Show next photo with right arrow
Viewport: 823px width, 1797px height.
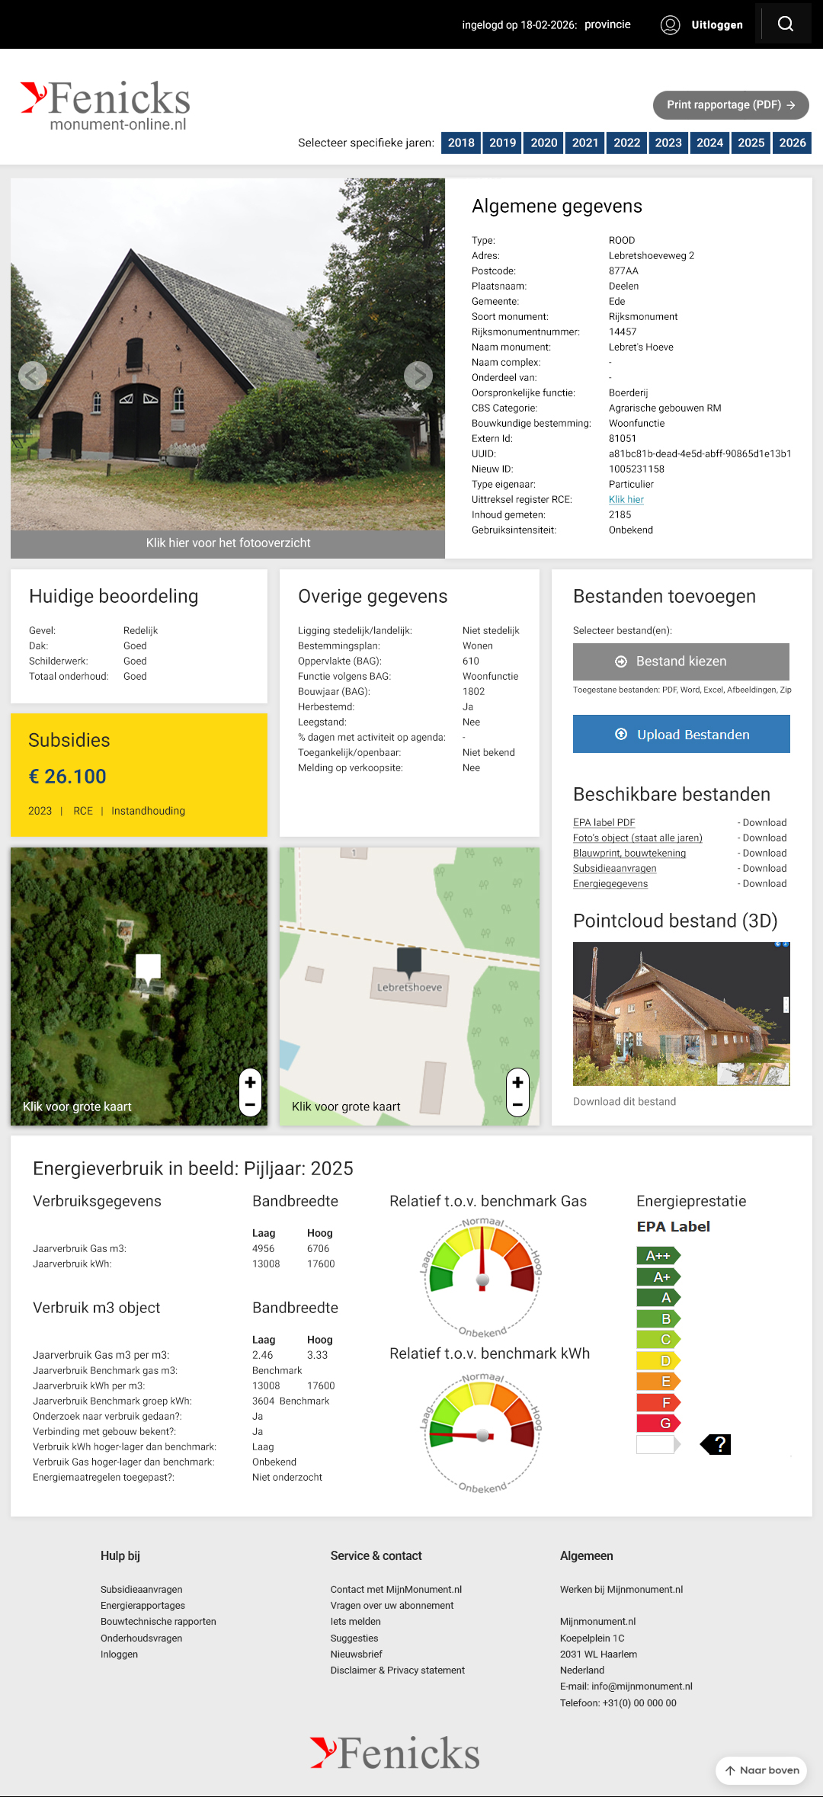[x=418, y=375]
